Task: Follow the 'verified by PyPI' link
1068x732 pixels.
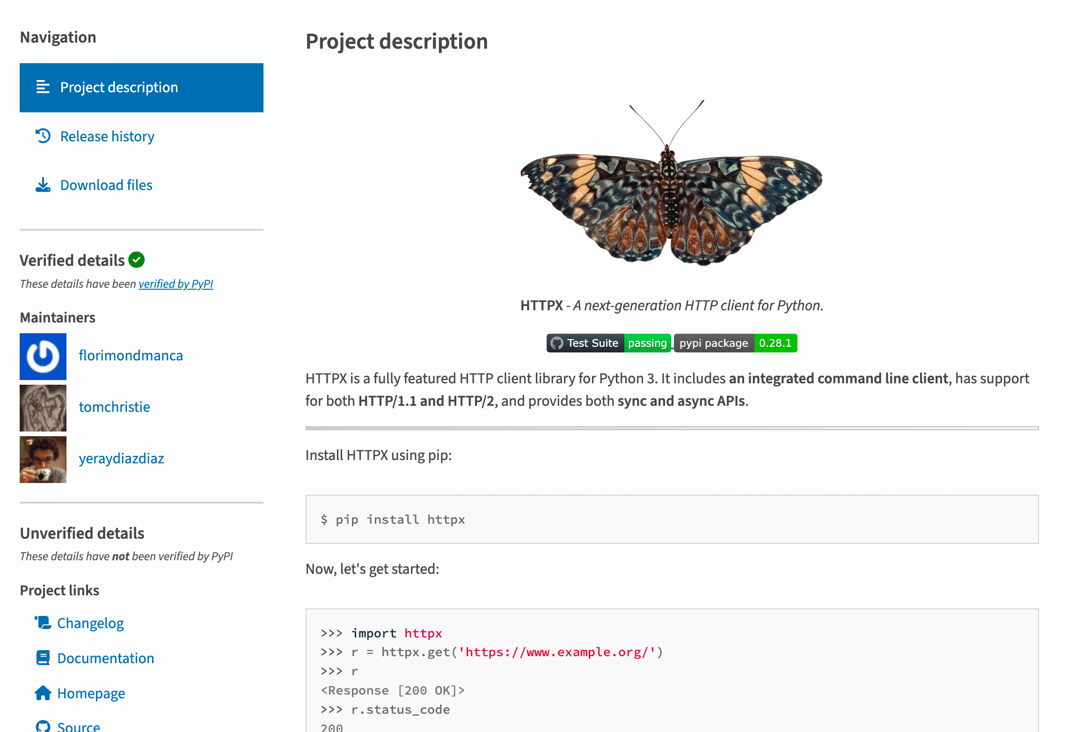Action: pyautogui.click(x=176, y=284)
